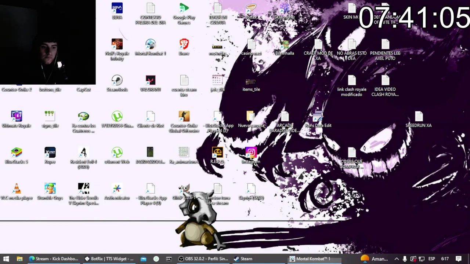Screen dimensions: 470x264
Task: Launch the Xuper desktop icon
Action: (50, 155)
